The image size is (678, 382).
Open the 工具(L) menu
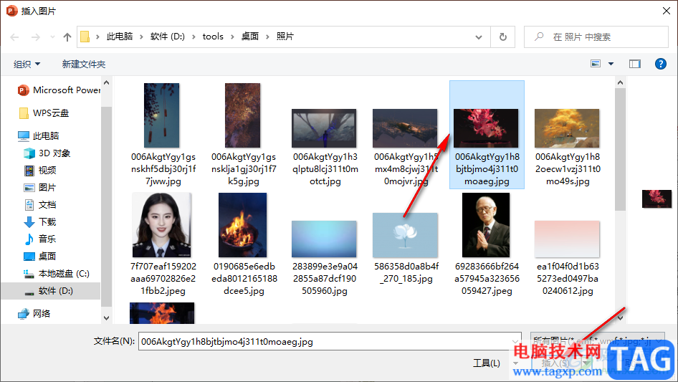[487, 363]
